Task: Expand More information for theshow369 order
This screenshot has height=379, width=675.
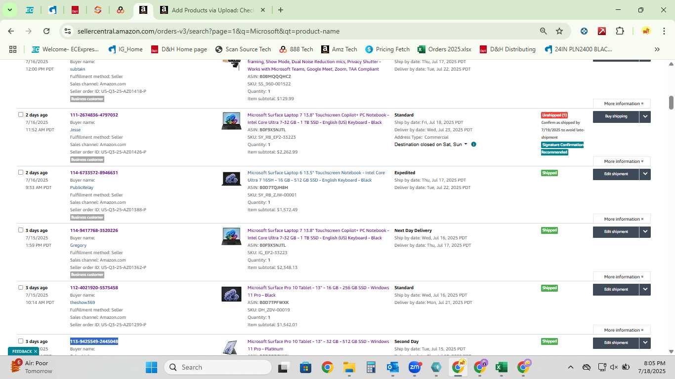Action: click(x=622, y=330)
